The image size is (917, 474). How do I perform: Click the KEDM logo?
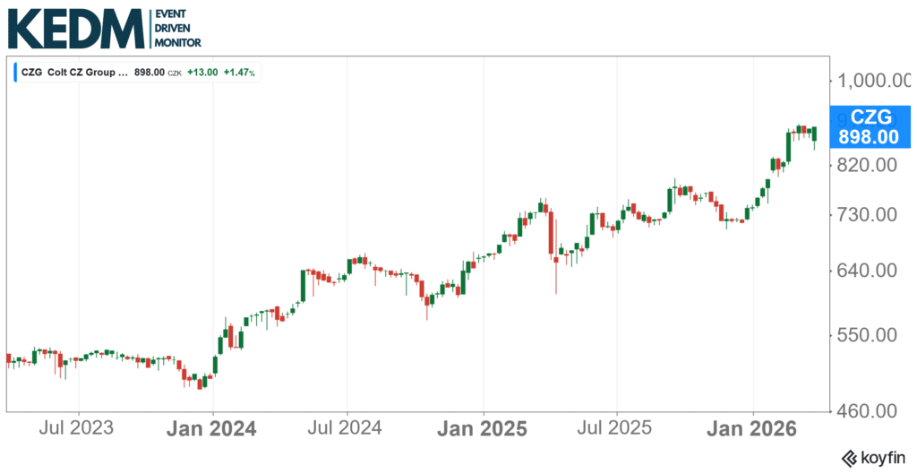click(x=74, y=28)
